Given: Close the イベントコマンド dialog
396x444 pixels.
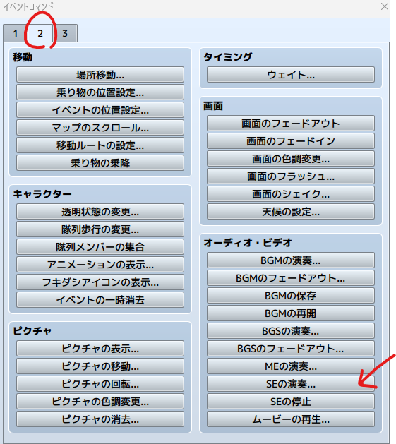Looking at the screenshot, I should 385,6.
